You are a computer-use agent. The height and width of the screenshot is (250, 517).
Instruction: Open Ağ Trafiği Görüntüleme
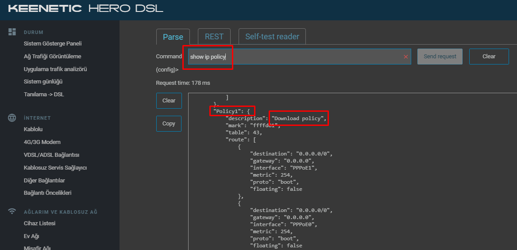click(x=52, y=57)
